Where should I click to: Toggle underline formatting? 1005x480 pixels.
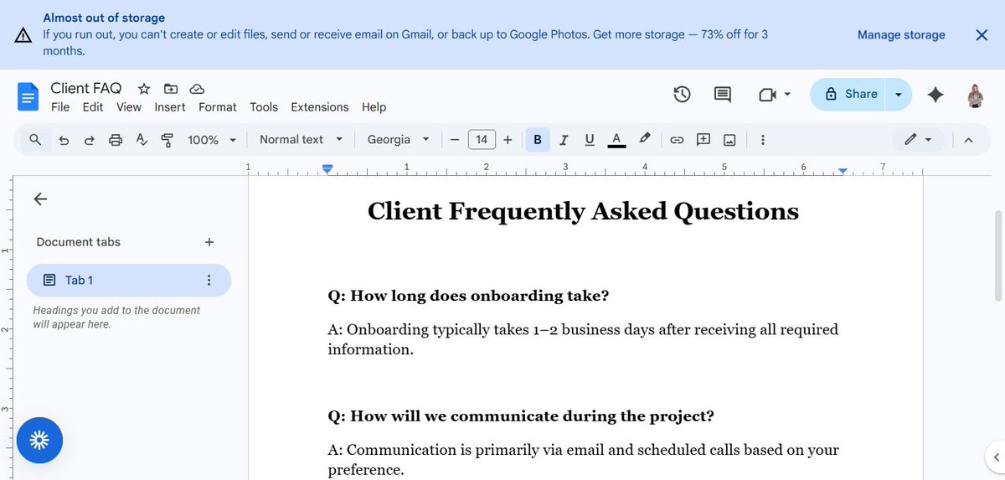coord(590,140)
